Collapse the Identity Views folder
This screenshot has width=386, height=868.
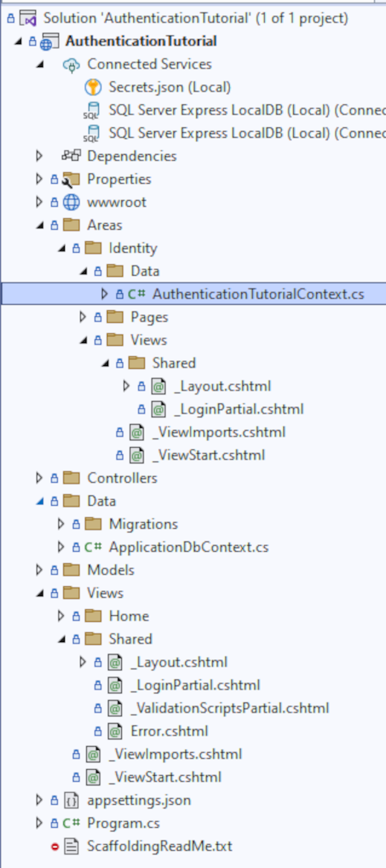pyautogui.click(x=83, y=341)
